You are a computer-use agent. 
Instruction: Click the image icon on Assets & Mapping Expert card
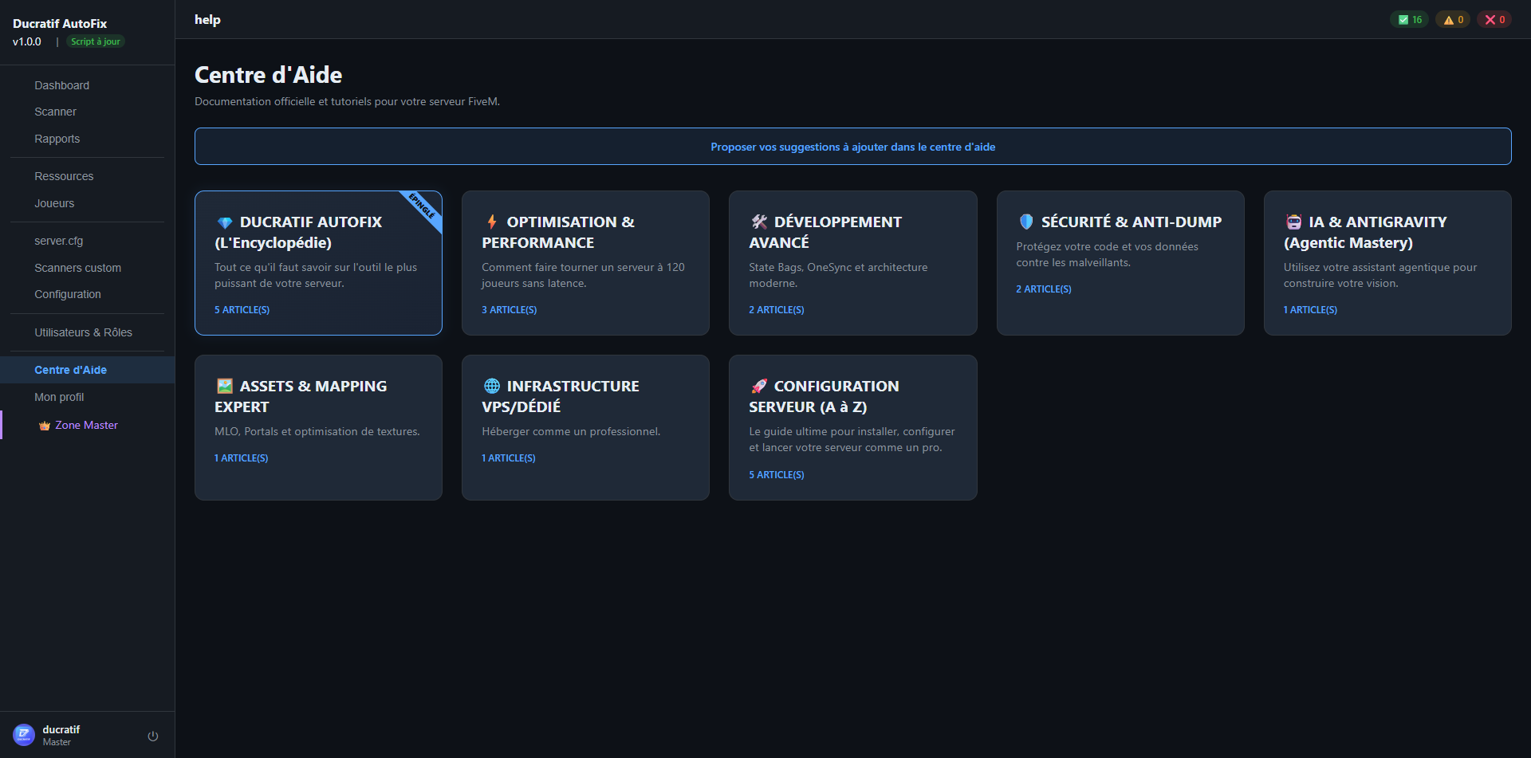point(225,386)
